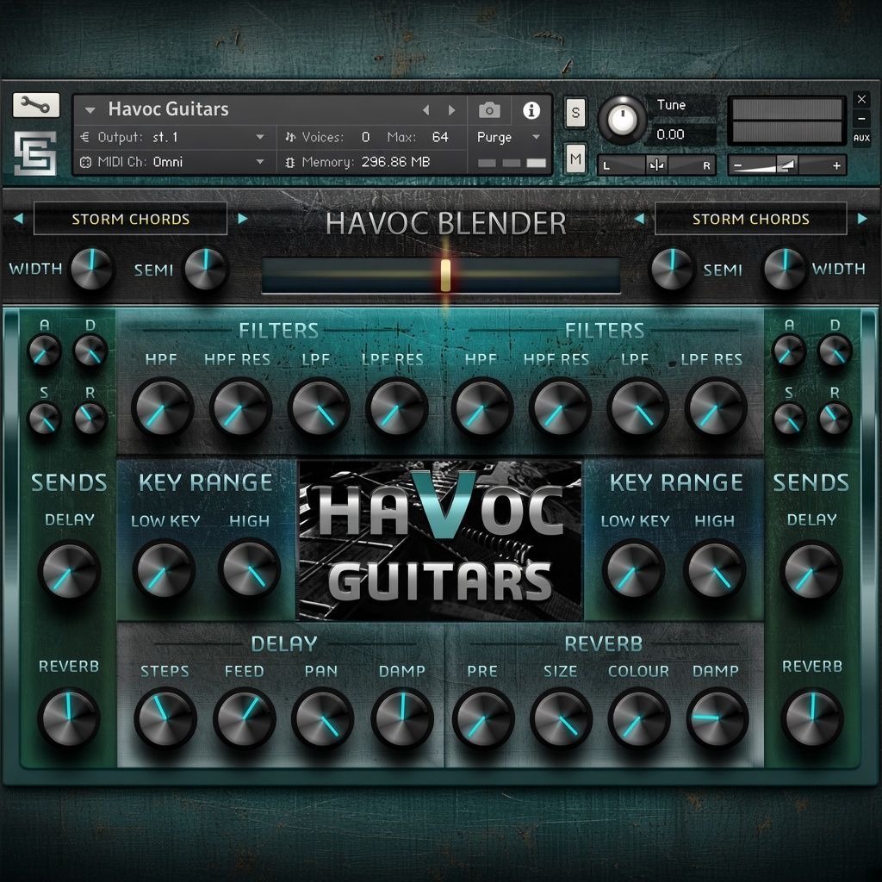
Task: Click the Havoc Guitars logo image
Action: tap(440, 540)
